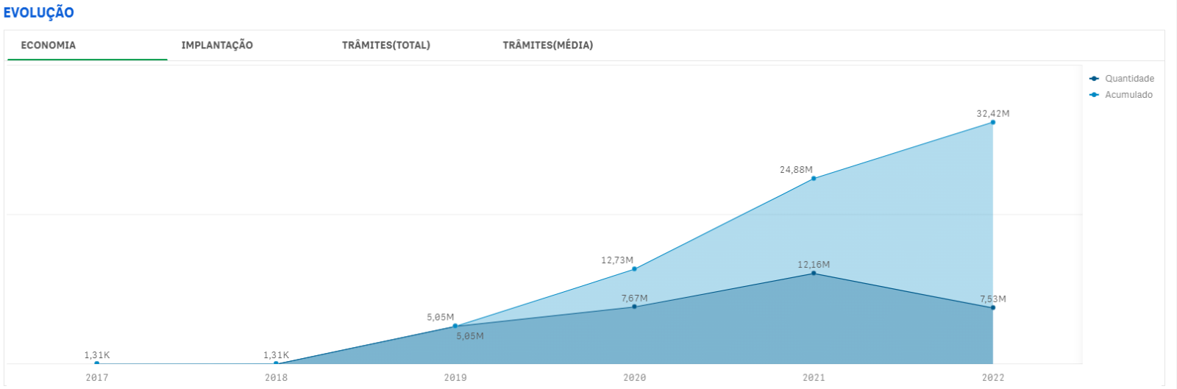Image resolution: width=1177 pixels, height=389 pixels.
Task: Select the TRÂMITES(TOTAL) tab
Action: click(385, 46)
